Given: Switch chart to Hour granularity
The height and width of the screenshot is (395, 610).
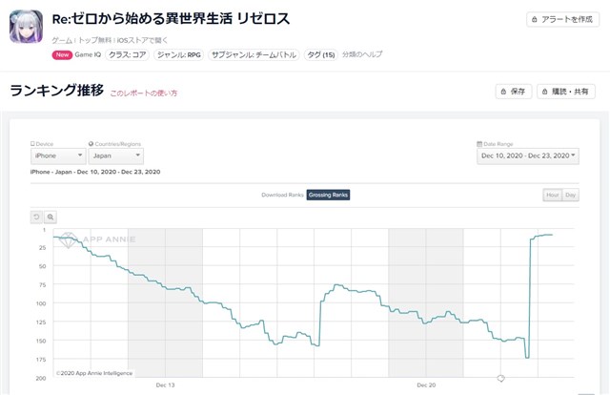Looking at the screenshot, I should [553, 195].
